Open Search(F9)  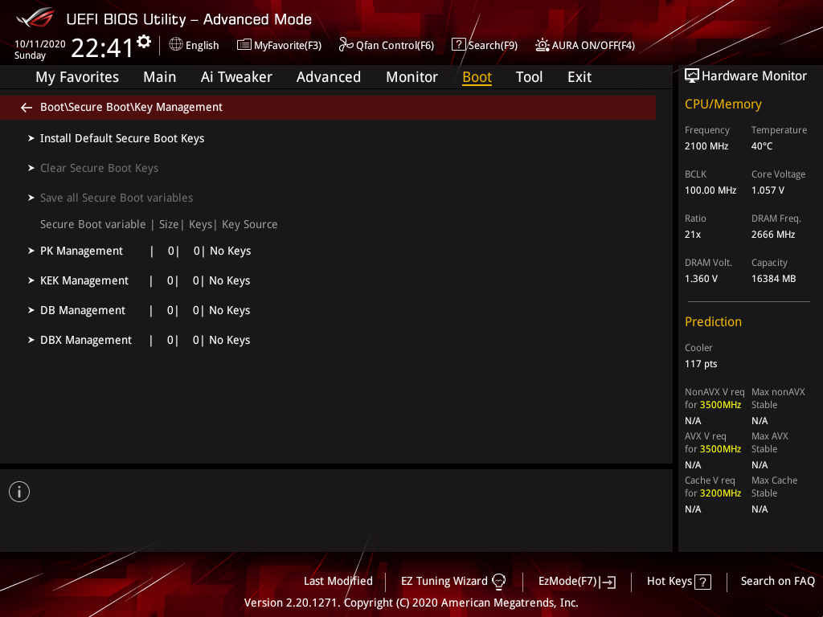(x=493, y=45)
